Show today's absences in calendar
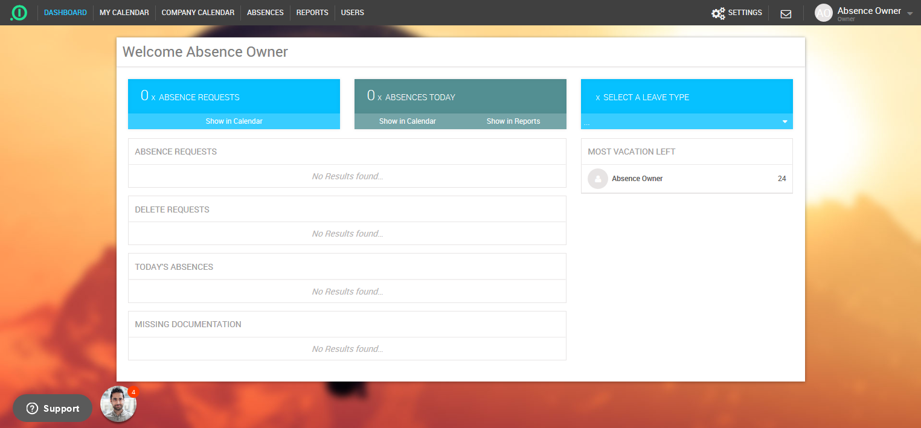 pyautogui.click(x=407, y=121)
